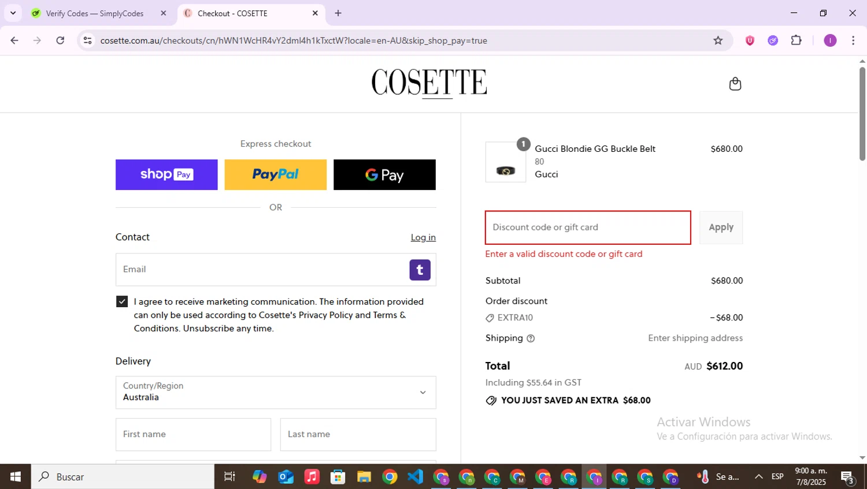Close the Checkout - COSETTE tab
Screen dimensions: 867x489
point(315,13)
